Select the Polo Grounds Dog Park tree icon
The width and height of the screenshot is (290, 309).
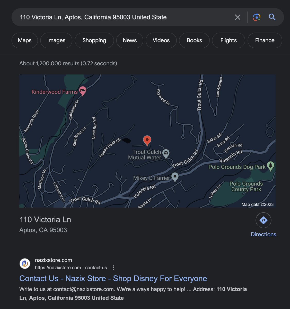click(x=270, y=166)
